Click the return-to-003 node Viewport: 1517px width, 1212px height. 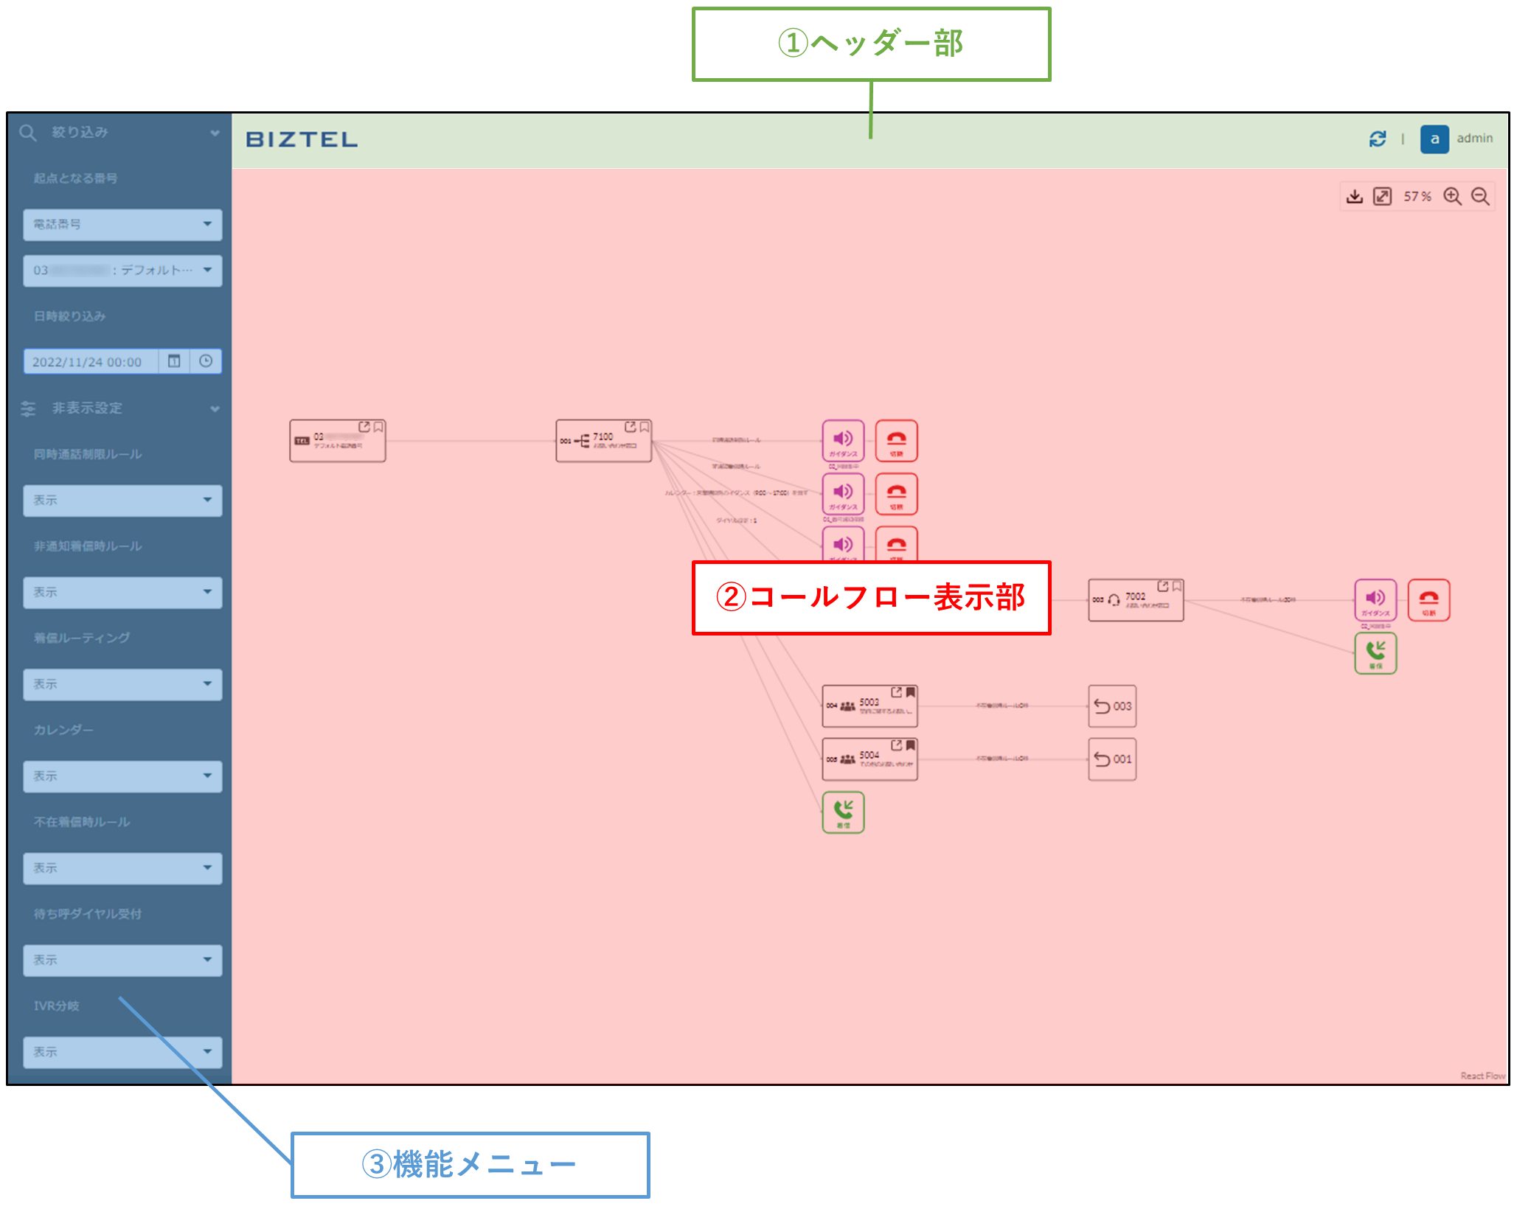tap(1112, 706)
